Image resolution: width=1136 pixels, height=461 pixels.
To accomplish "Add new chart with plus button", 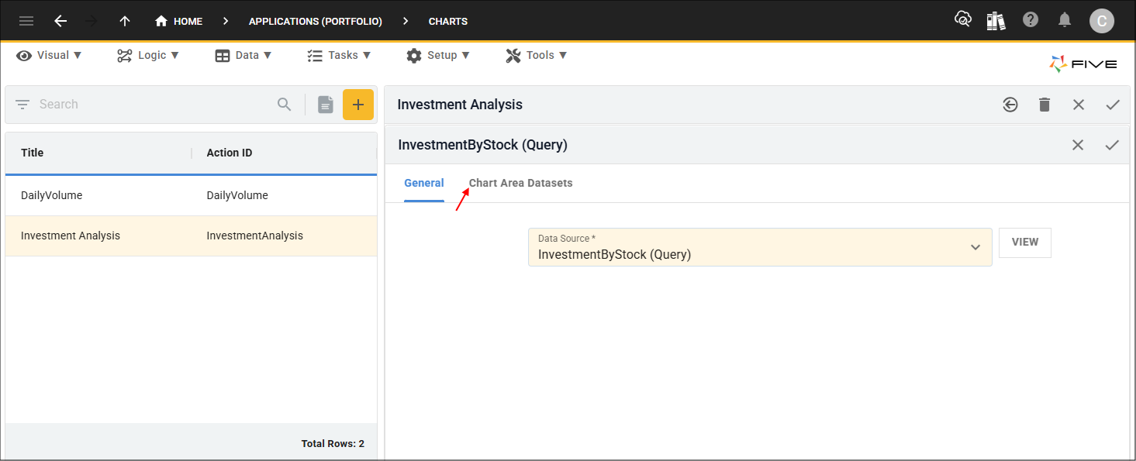I will (x=357, y=105).
